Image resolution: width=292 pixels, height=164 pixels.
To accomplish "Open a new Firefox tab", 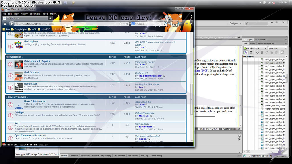I will pos(50,18).
